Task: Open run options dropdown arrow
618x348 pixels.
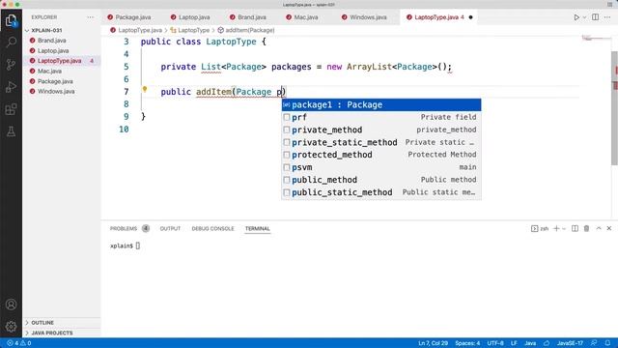Action: tap(584, 17)
